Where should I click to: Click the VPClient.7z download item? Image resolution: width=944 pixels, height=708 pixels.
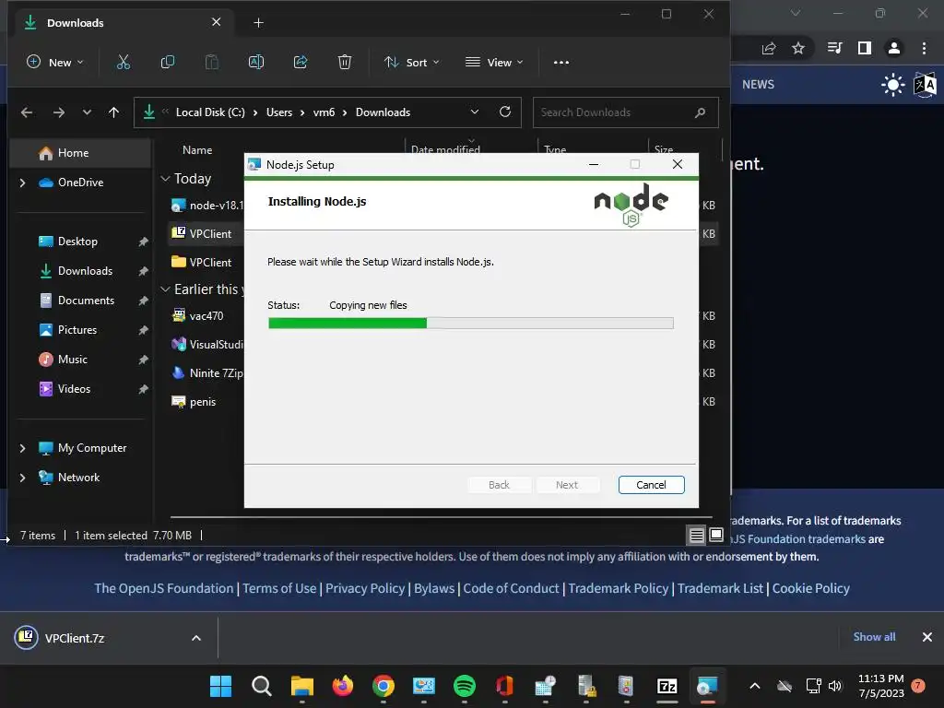point(75,638)
